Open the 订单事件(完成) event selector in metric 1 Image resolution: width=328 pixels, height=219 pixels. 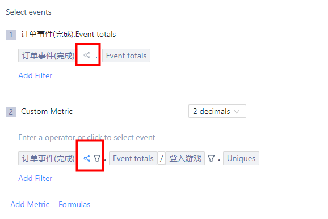(x=47, y=56)
